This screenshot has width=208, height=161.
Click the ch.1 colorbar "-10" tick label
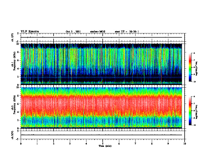click(194, 82)
